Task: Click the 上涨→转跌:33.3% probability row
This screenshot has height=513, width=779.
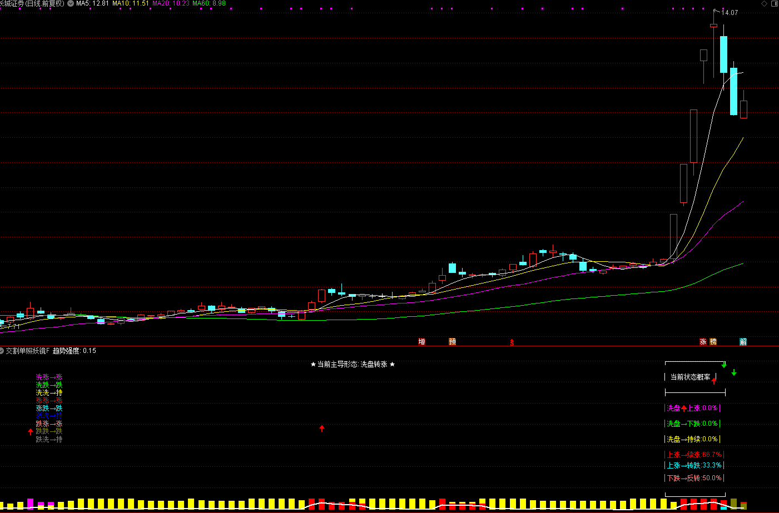Action: tap(694, 465)
